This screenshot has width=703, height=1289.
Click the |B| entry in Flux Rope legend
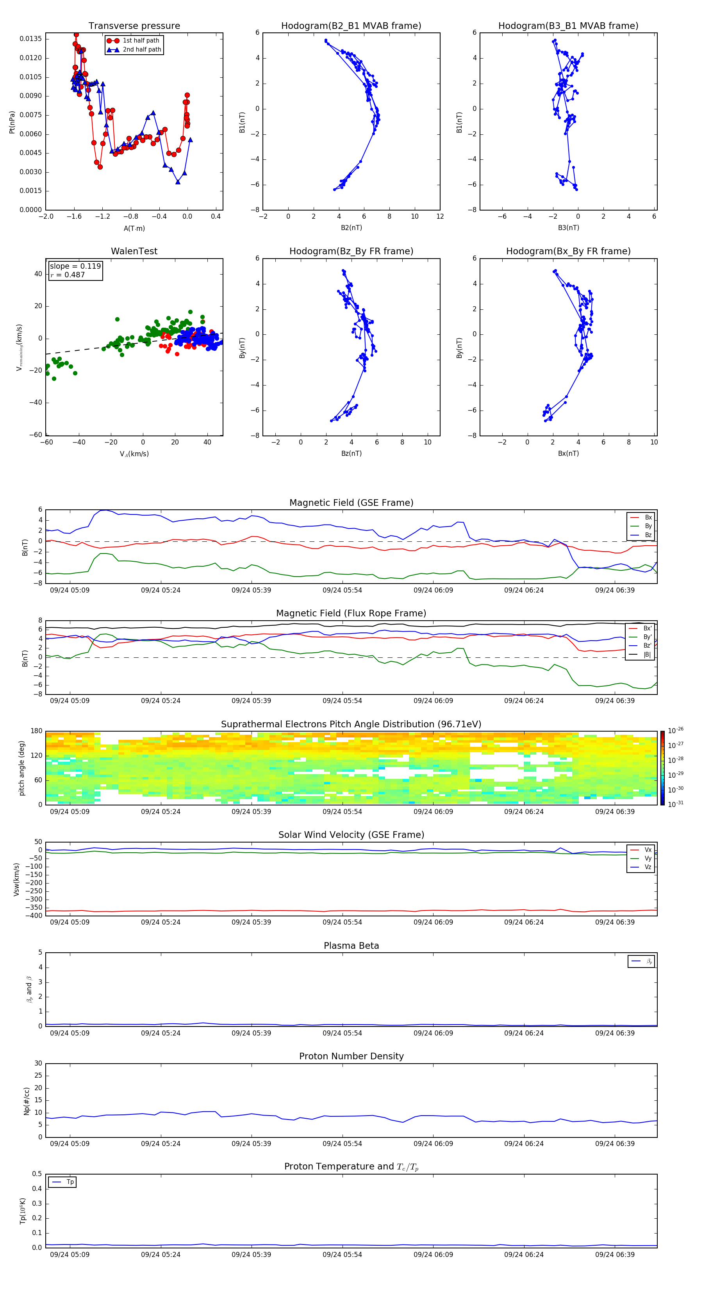(641, 655)
